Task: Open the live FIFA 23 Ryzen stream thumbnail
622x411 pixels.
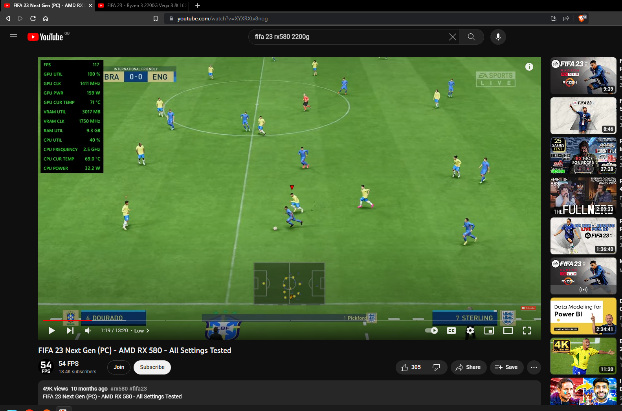Action: (583, 276)
